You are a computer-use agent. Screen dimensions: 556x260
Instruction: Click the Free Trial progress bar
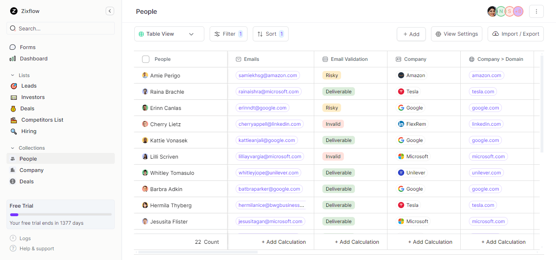60,214
